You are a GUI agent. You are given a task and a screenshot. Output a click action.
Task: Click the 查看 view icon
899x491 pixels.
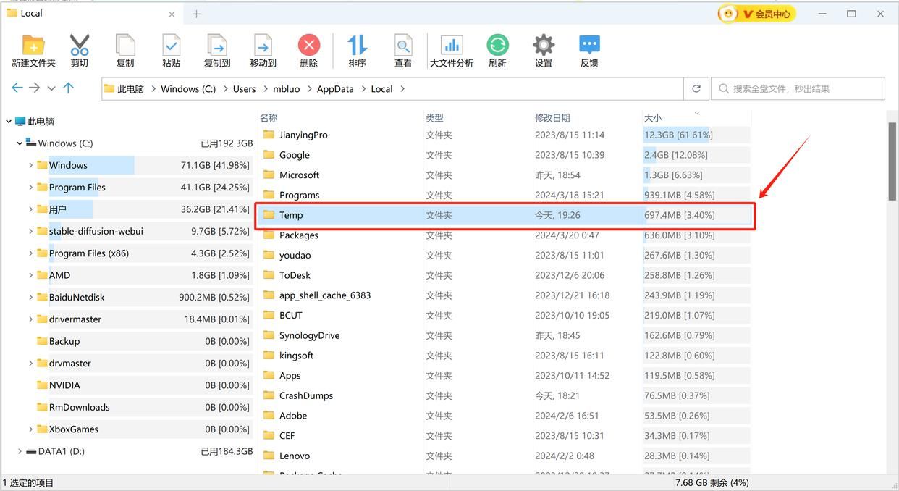point(403,46)
